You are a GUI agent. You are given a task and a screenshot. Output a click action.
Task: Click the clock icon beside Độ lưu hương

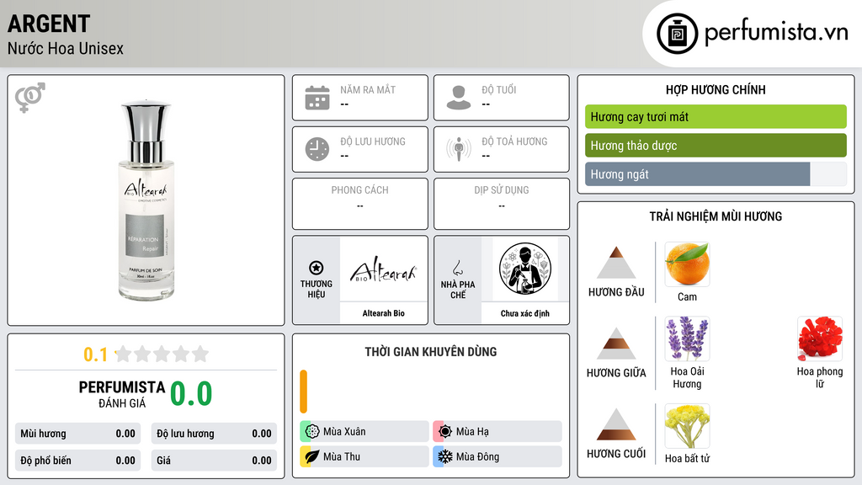317,149
